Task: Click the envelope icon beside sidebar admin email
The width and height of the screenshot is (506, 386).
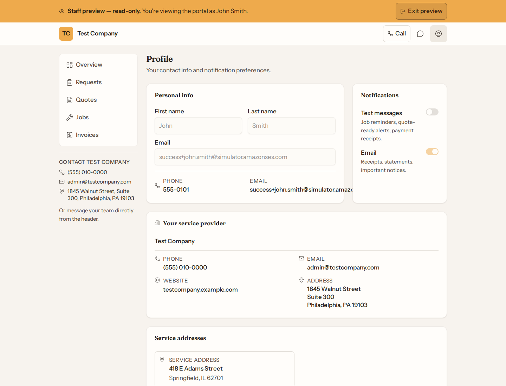Action: pyautogui.click(x=62, y=182)
